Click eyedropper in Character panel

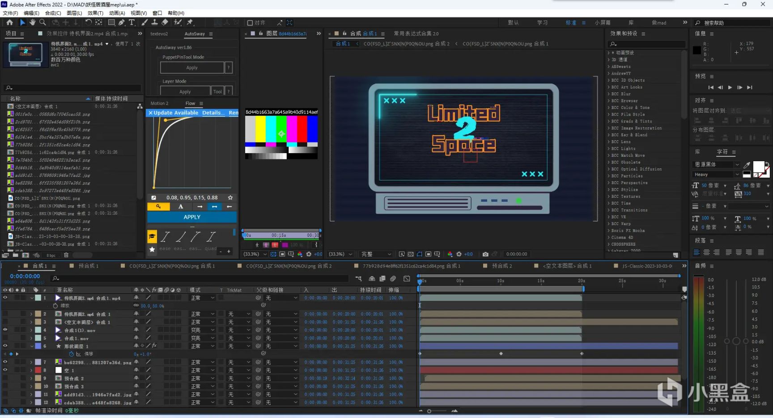point(747,165)
